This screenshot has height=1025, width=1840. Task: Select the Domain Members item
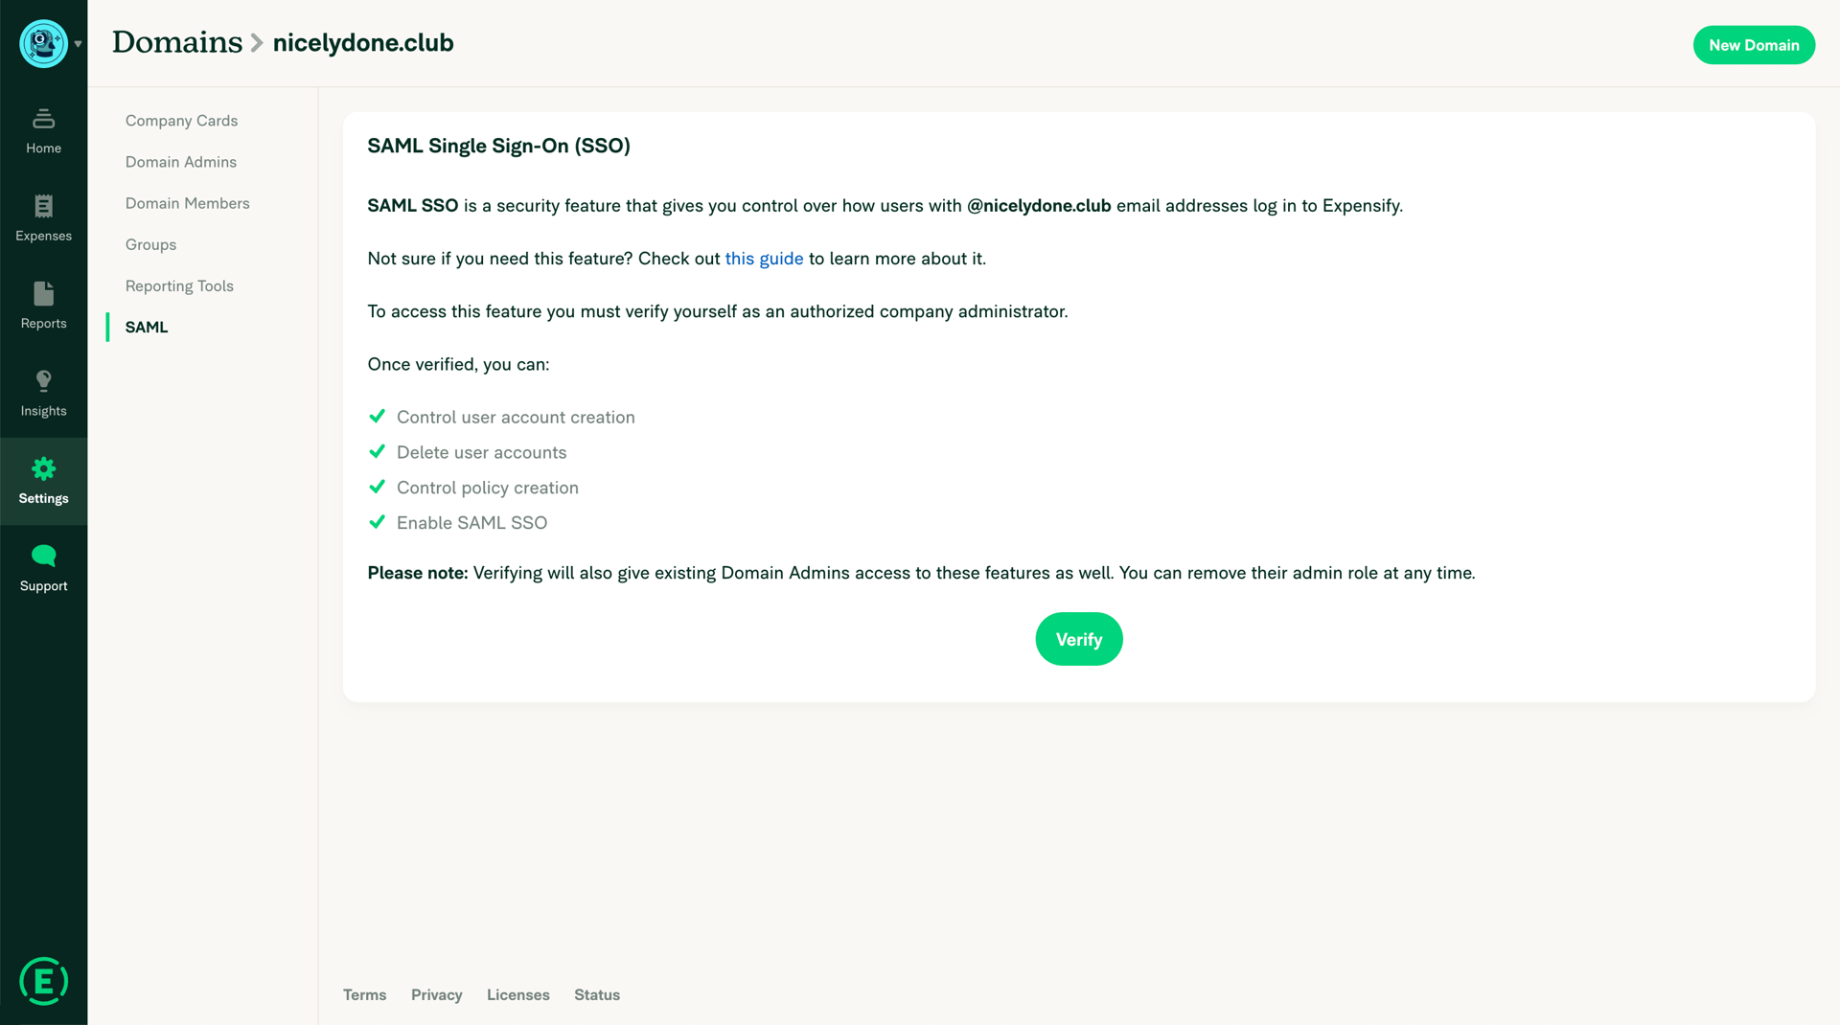coord(187,203)
